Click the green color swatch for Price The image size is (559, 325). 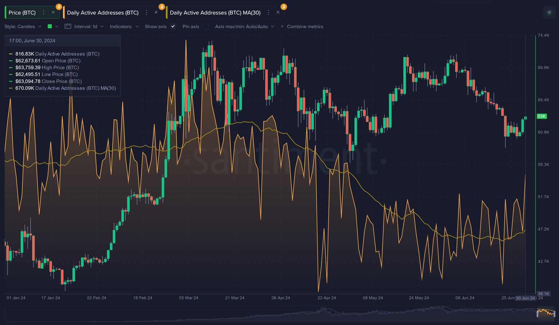pos(49,26)
